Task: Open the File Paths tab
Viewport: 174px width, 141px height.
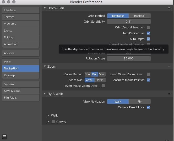Action: pyautogui.click(x=21, y=98)
